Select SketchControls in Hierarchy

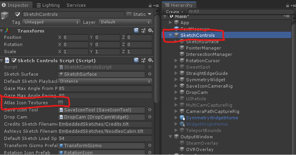(x=197, y=35)
